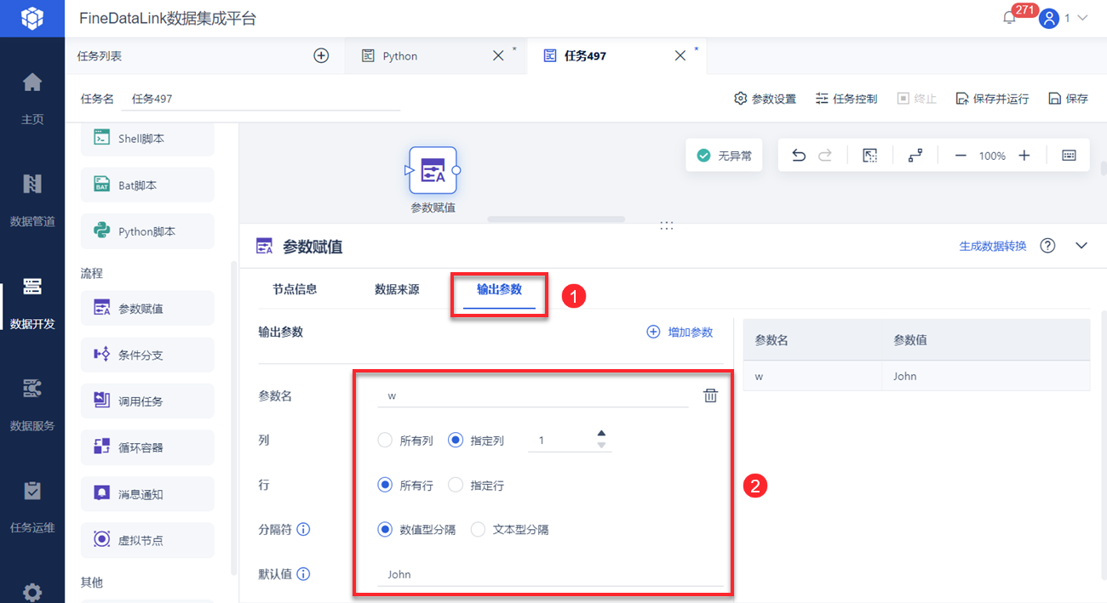Click the user avatar icon
1107x603 pixels.
[x=1049, y=18]
